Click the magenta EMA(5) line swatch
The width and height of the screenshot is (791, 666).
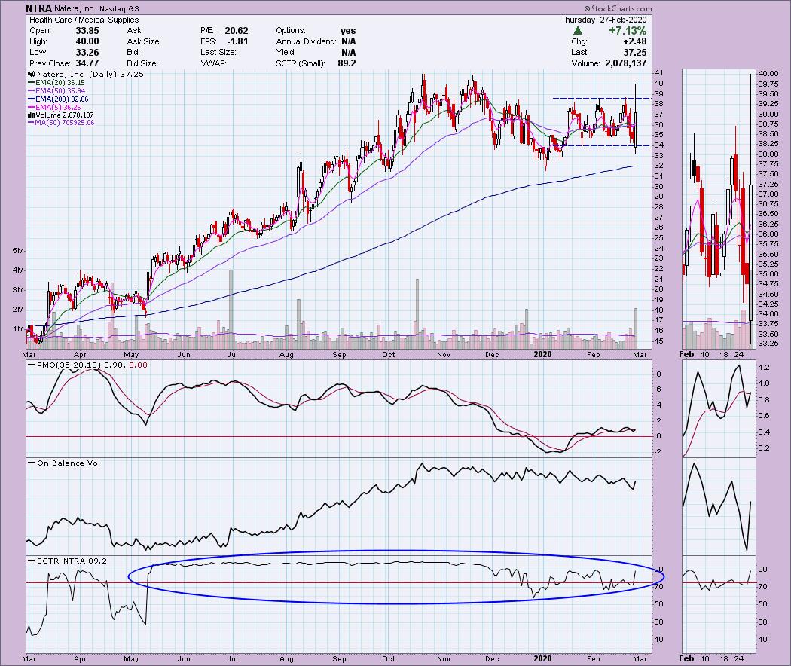click(x=32, y=108)
